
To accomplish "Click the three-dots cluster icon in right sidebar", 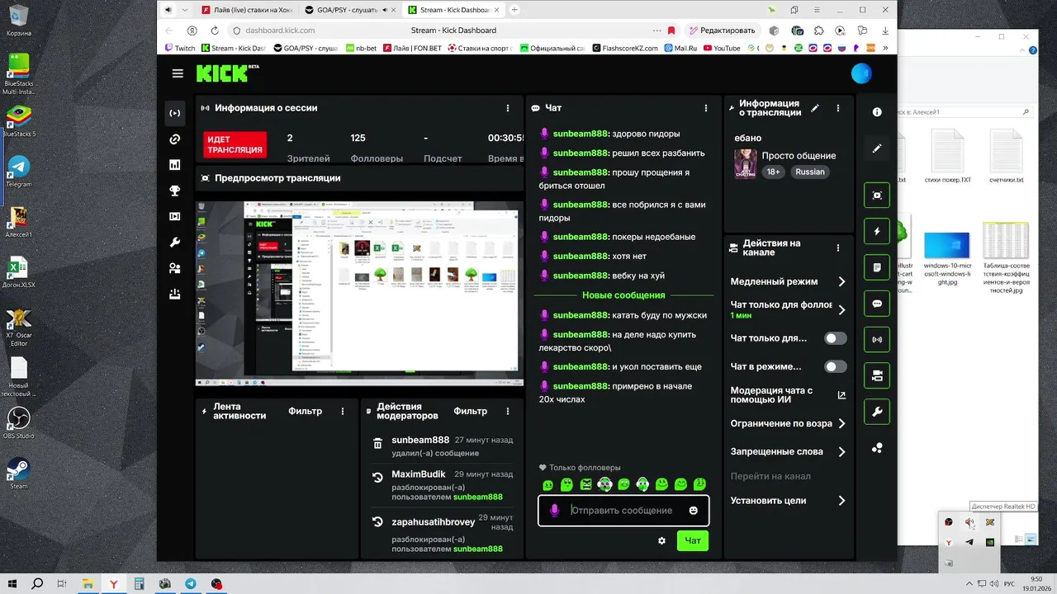I will [877, 448].
